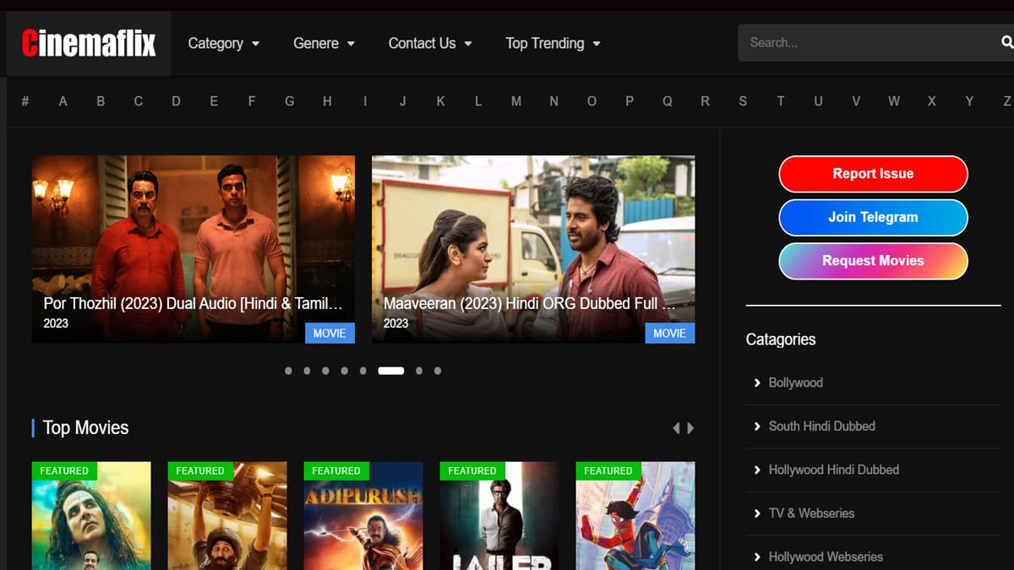This screenshot has height=570, width=1014.
Task: Filter movies by letter C
Action: click(139, 101)
